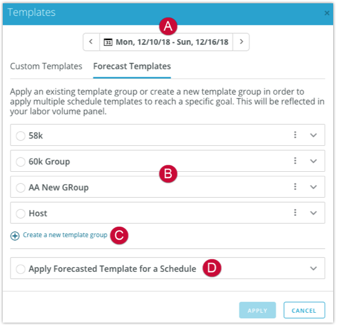Expand the Host group chevron
Screen dimensions: 337x327
coord(314,213)
